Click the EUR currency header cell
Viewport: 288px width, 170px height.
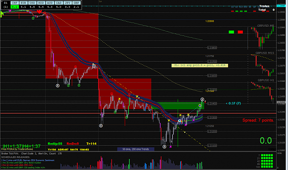[x=24, y=3]
